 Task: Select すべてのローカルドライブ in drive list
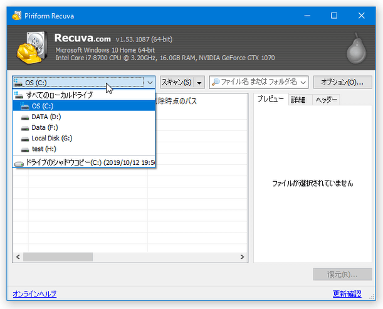pyautogui.click(x=84, y=95)
